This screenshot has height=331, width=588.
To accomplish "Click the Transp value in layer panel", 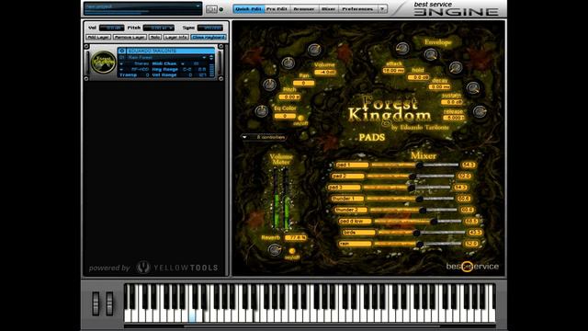I will pos(147,75).
